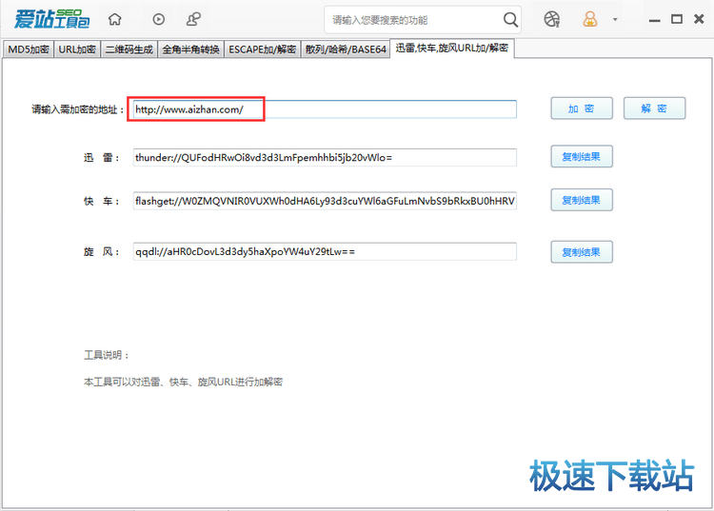Click the magnifier search icon
The width and height of the screenshot is (714, 511).
click(510, 20)
